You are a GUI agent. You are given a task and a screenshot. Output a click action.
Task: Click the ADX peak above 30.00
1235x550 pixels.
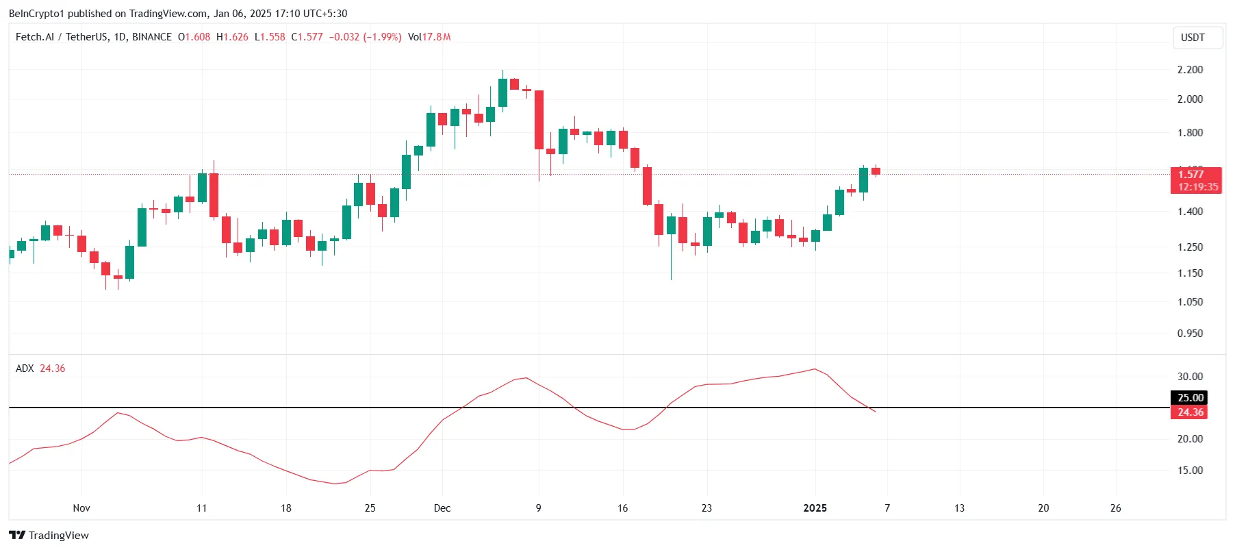[814, 369]
